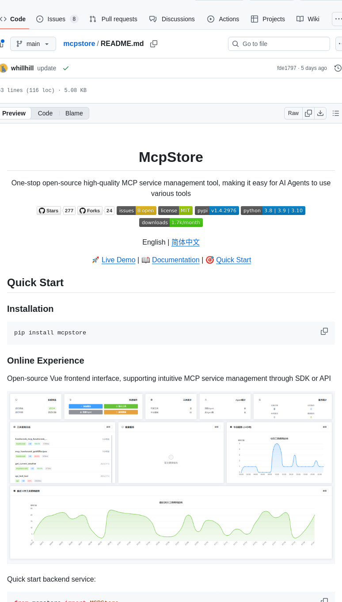
Task: Open the 简体中文 README translation
Action: click(185, 242)
